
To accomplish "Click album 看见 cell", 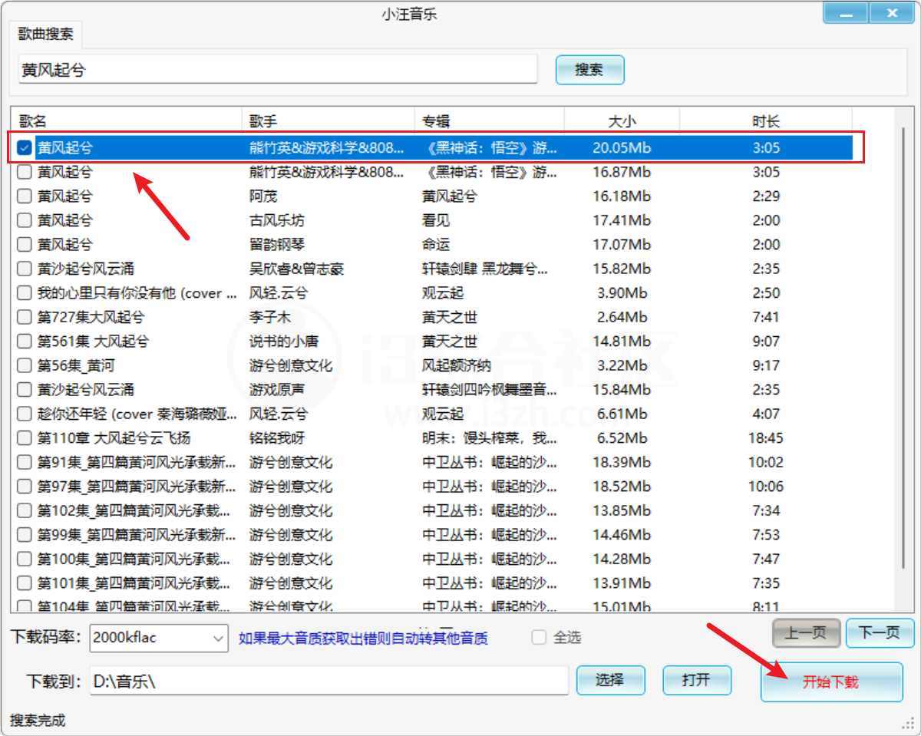I will (x=436, y=220).
